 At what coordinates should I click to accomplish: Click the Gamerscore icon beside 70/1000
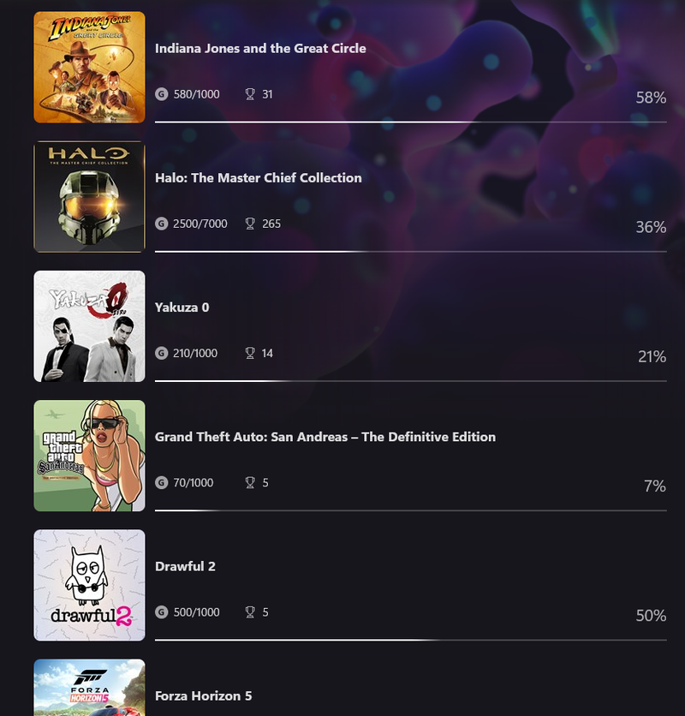161,483
